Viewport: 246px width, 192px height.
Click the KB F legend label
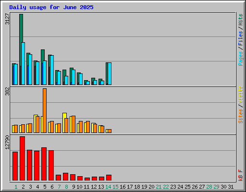pos(240,175)
